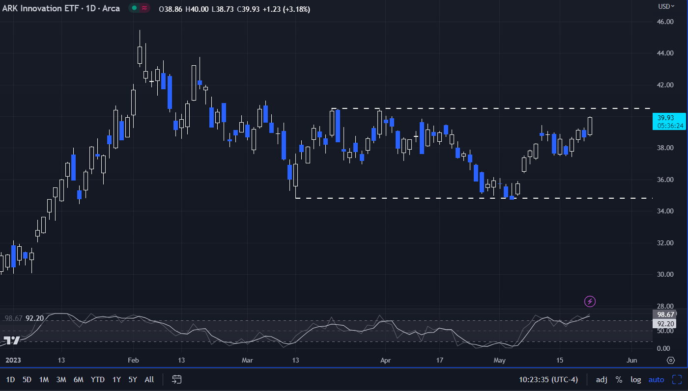Click the purple lightning bolt event icon
688x391 pixels.
(x=590, y=301)
